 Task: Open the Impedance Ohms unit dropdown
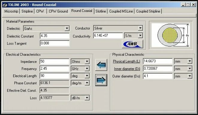point(87,61)
